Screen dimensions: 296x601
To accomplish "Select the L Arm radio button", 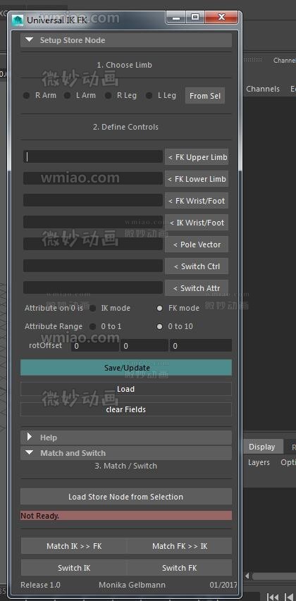I will coord(67,95).
